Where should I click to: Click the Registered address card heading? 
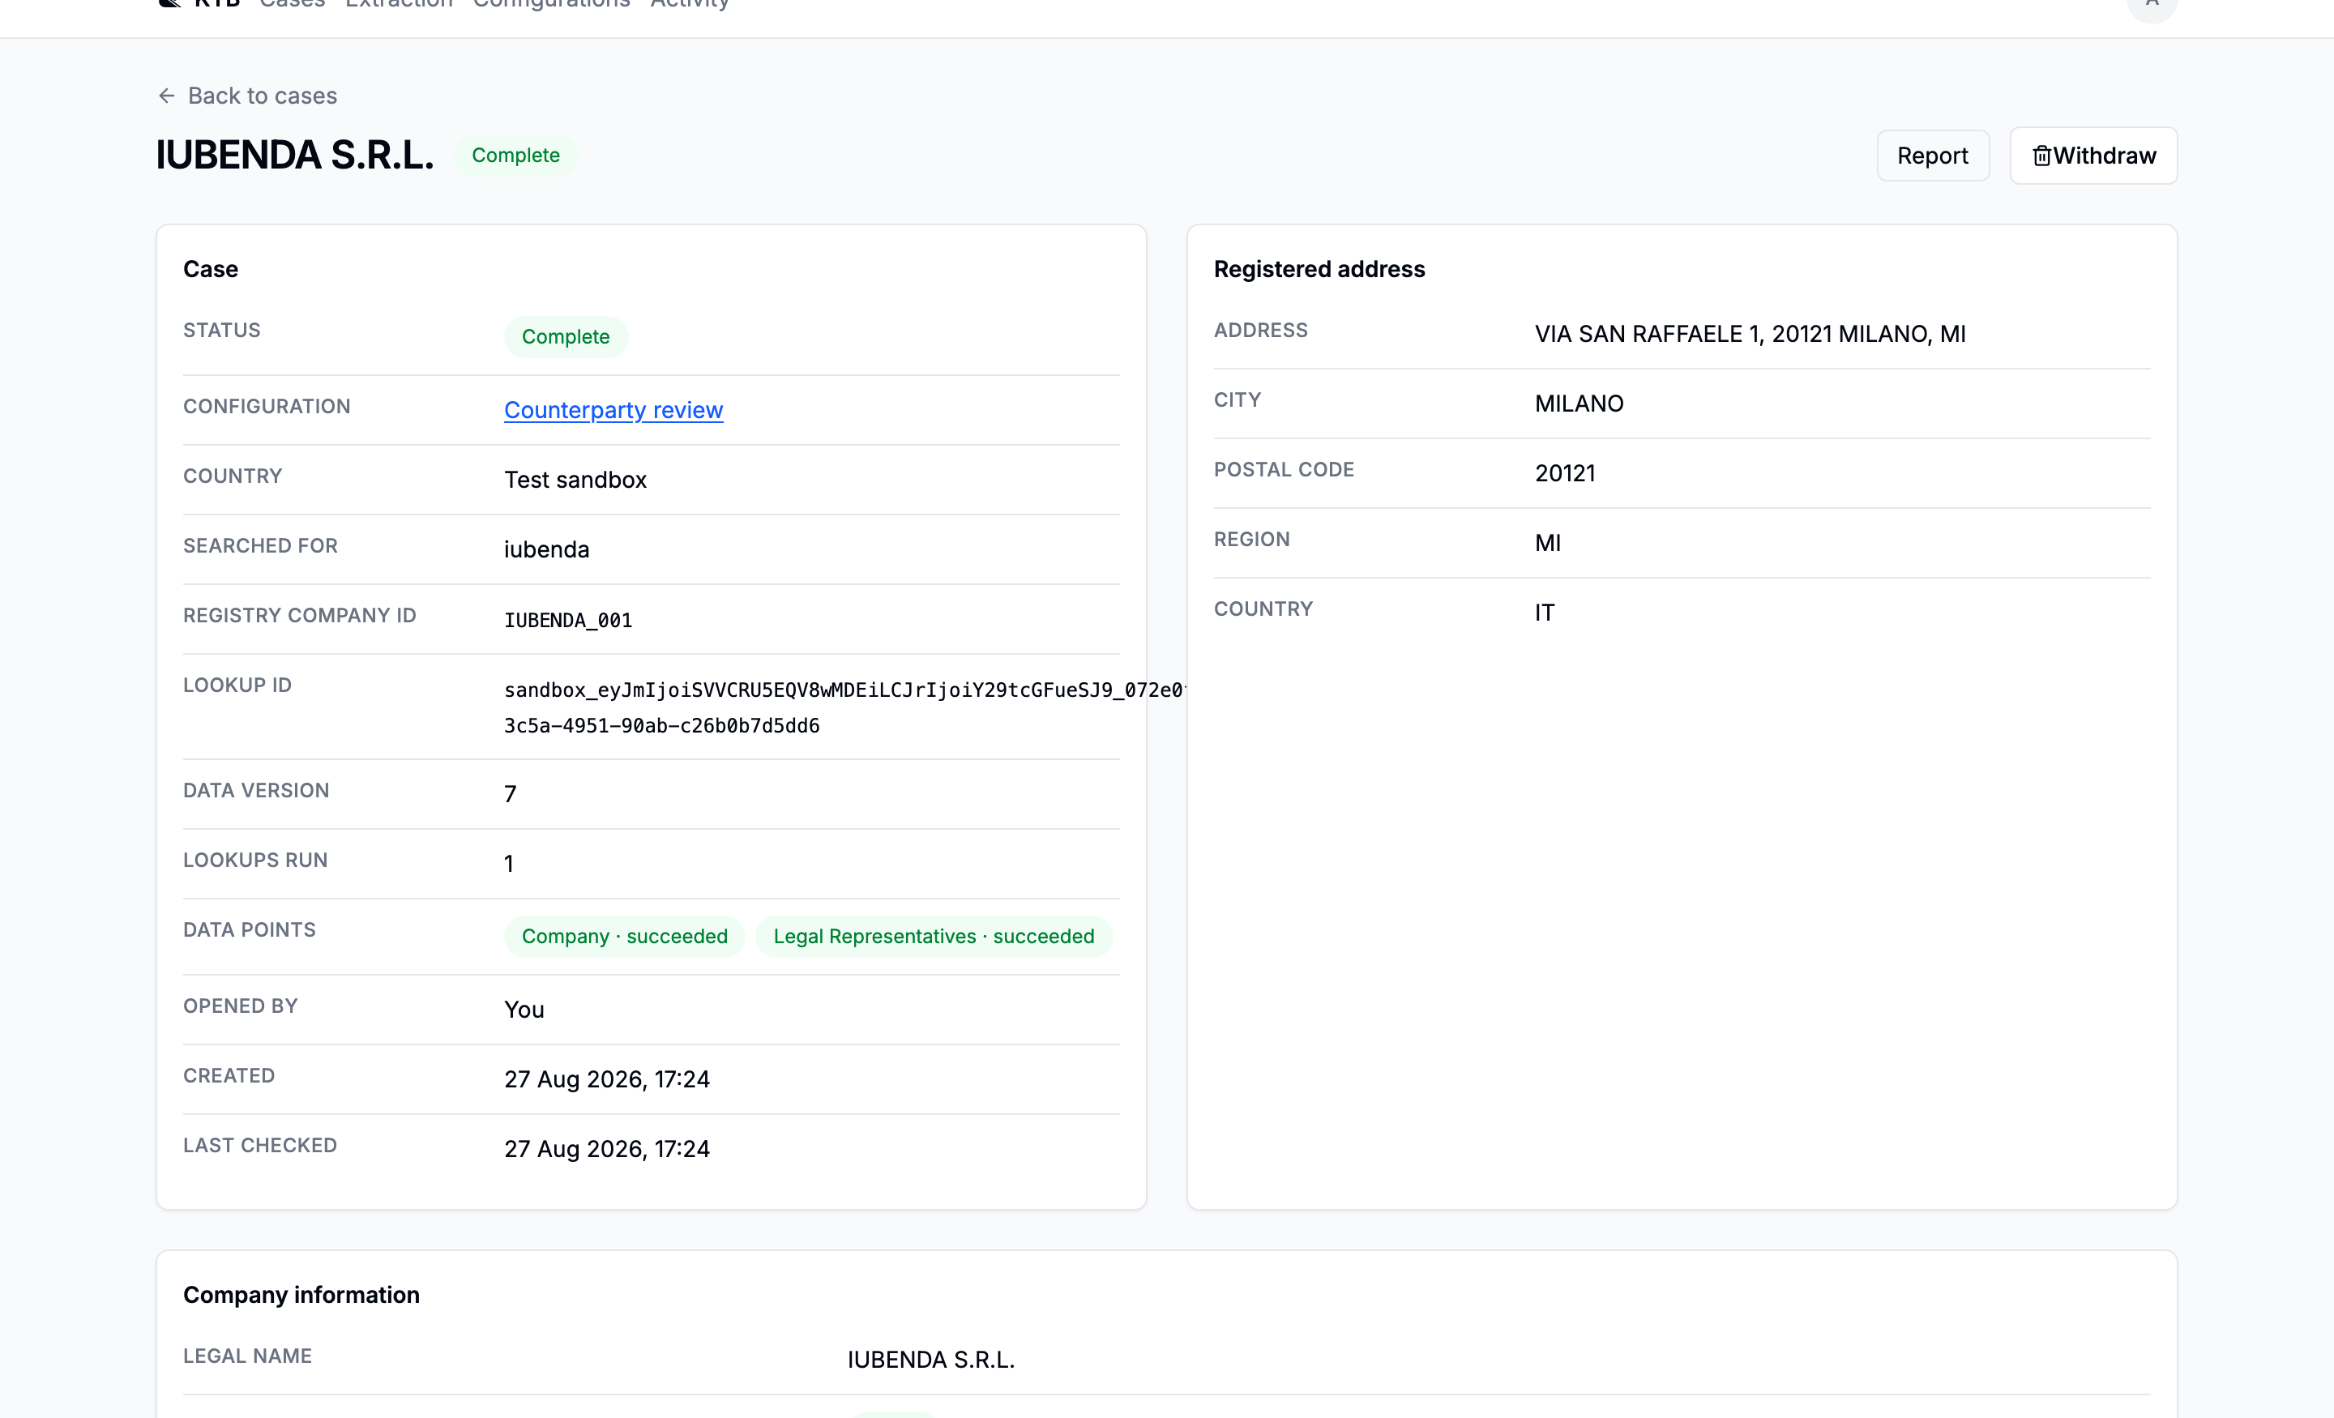[1319, 269]
